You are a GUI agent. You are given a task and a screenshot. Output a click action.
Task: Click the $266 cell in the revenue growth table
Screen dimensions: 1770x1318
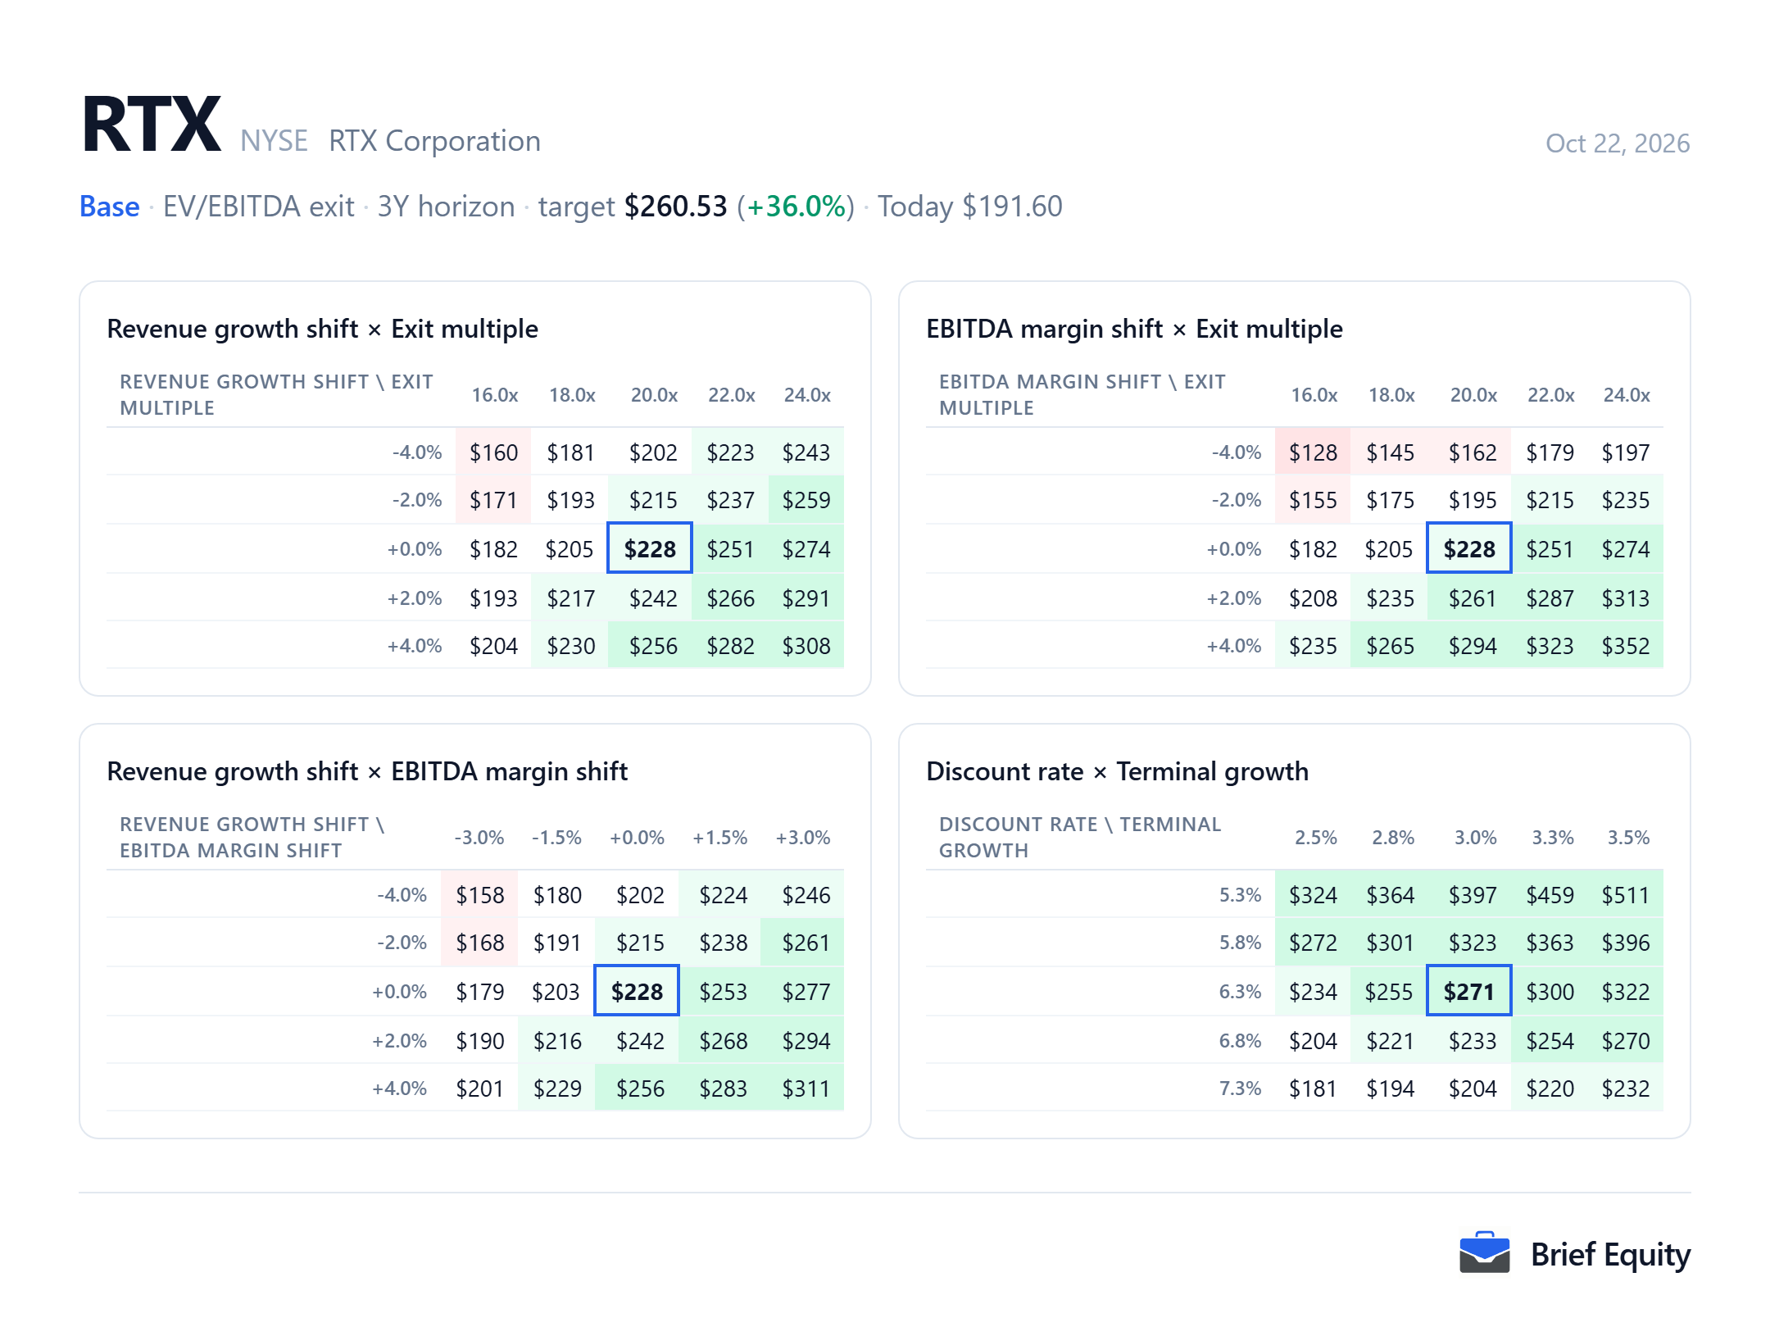click(730, 598)
